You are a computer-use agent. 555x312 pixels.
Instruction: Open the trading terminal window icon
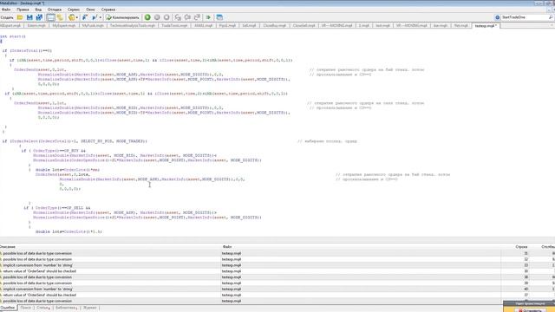219,17
